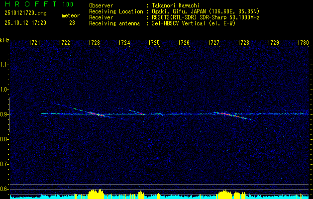Click the yellow power peak below 1723
The width and height of the screenshot is (313, 199).
[96, 194]
